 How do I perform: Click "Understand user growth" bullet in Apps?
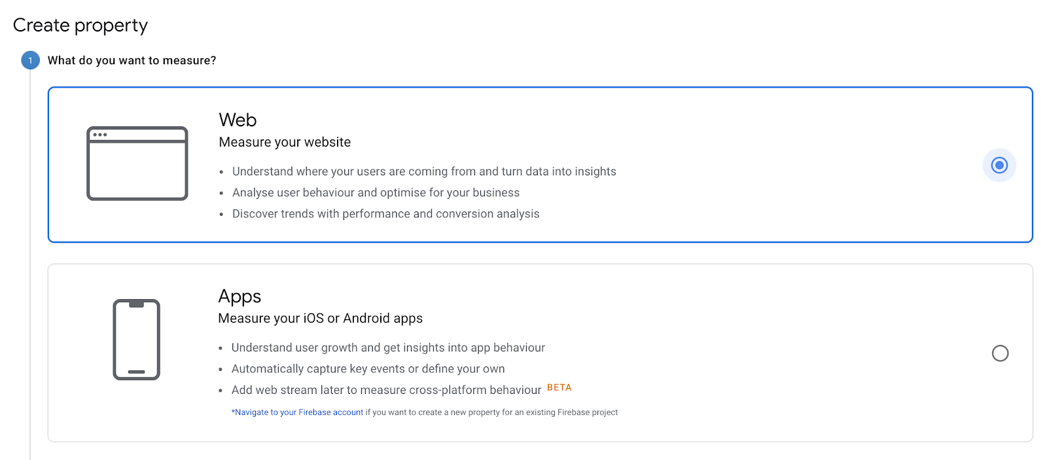coord(388,347)
